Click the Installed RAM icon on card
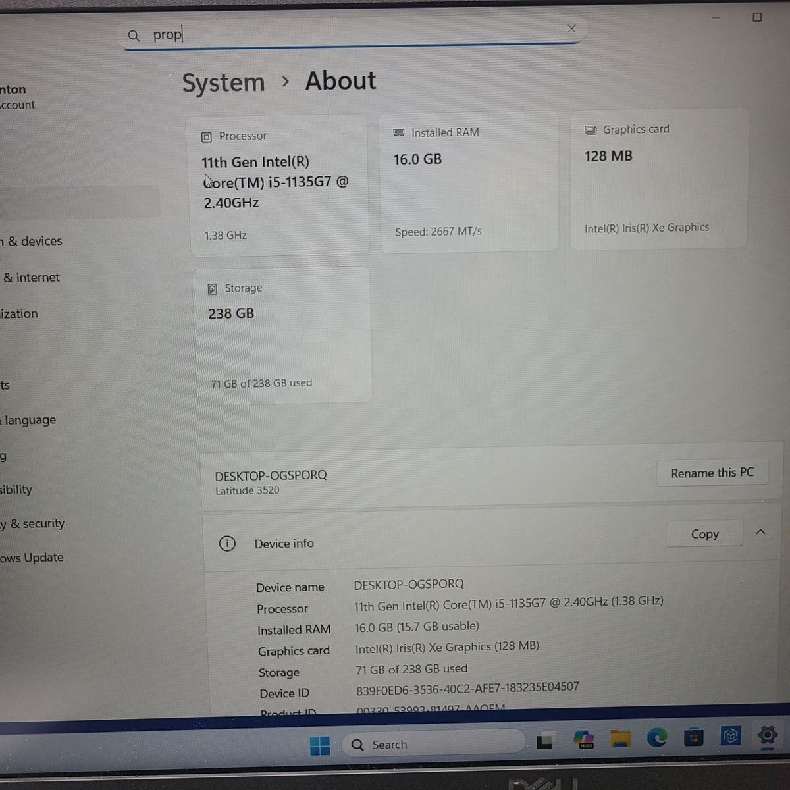Screen dimensions: 790x790 pyautogui.click(x=398, y=132)
